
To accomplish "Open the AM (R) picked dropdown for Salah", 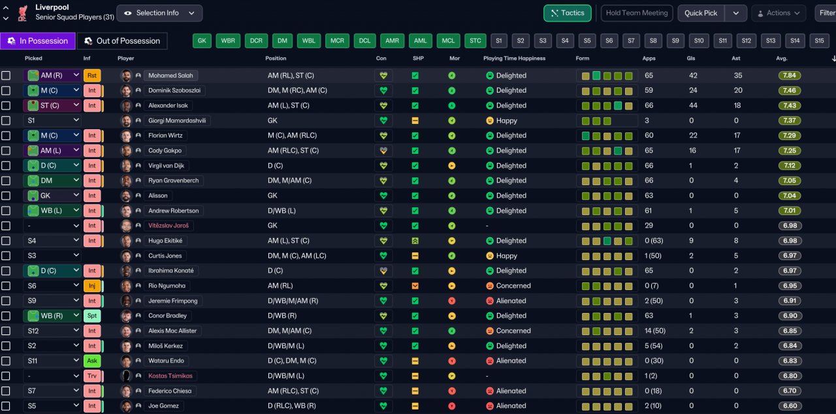I will [52, 76].
